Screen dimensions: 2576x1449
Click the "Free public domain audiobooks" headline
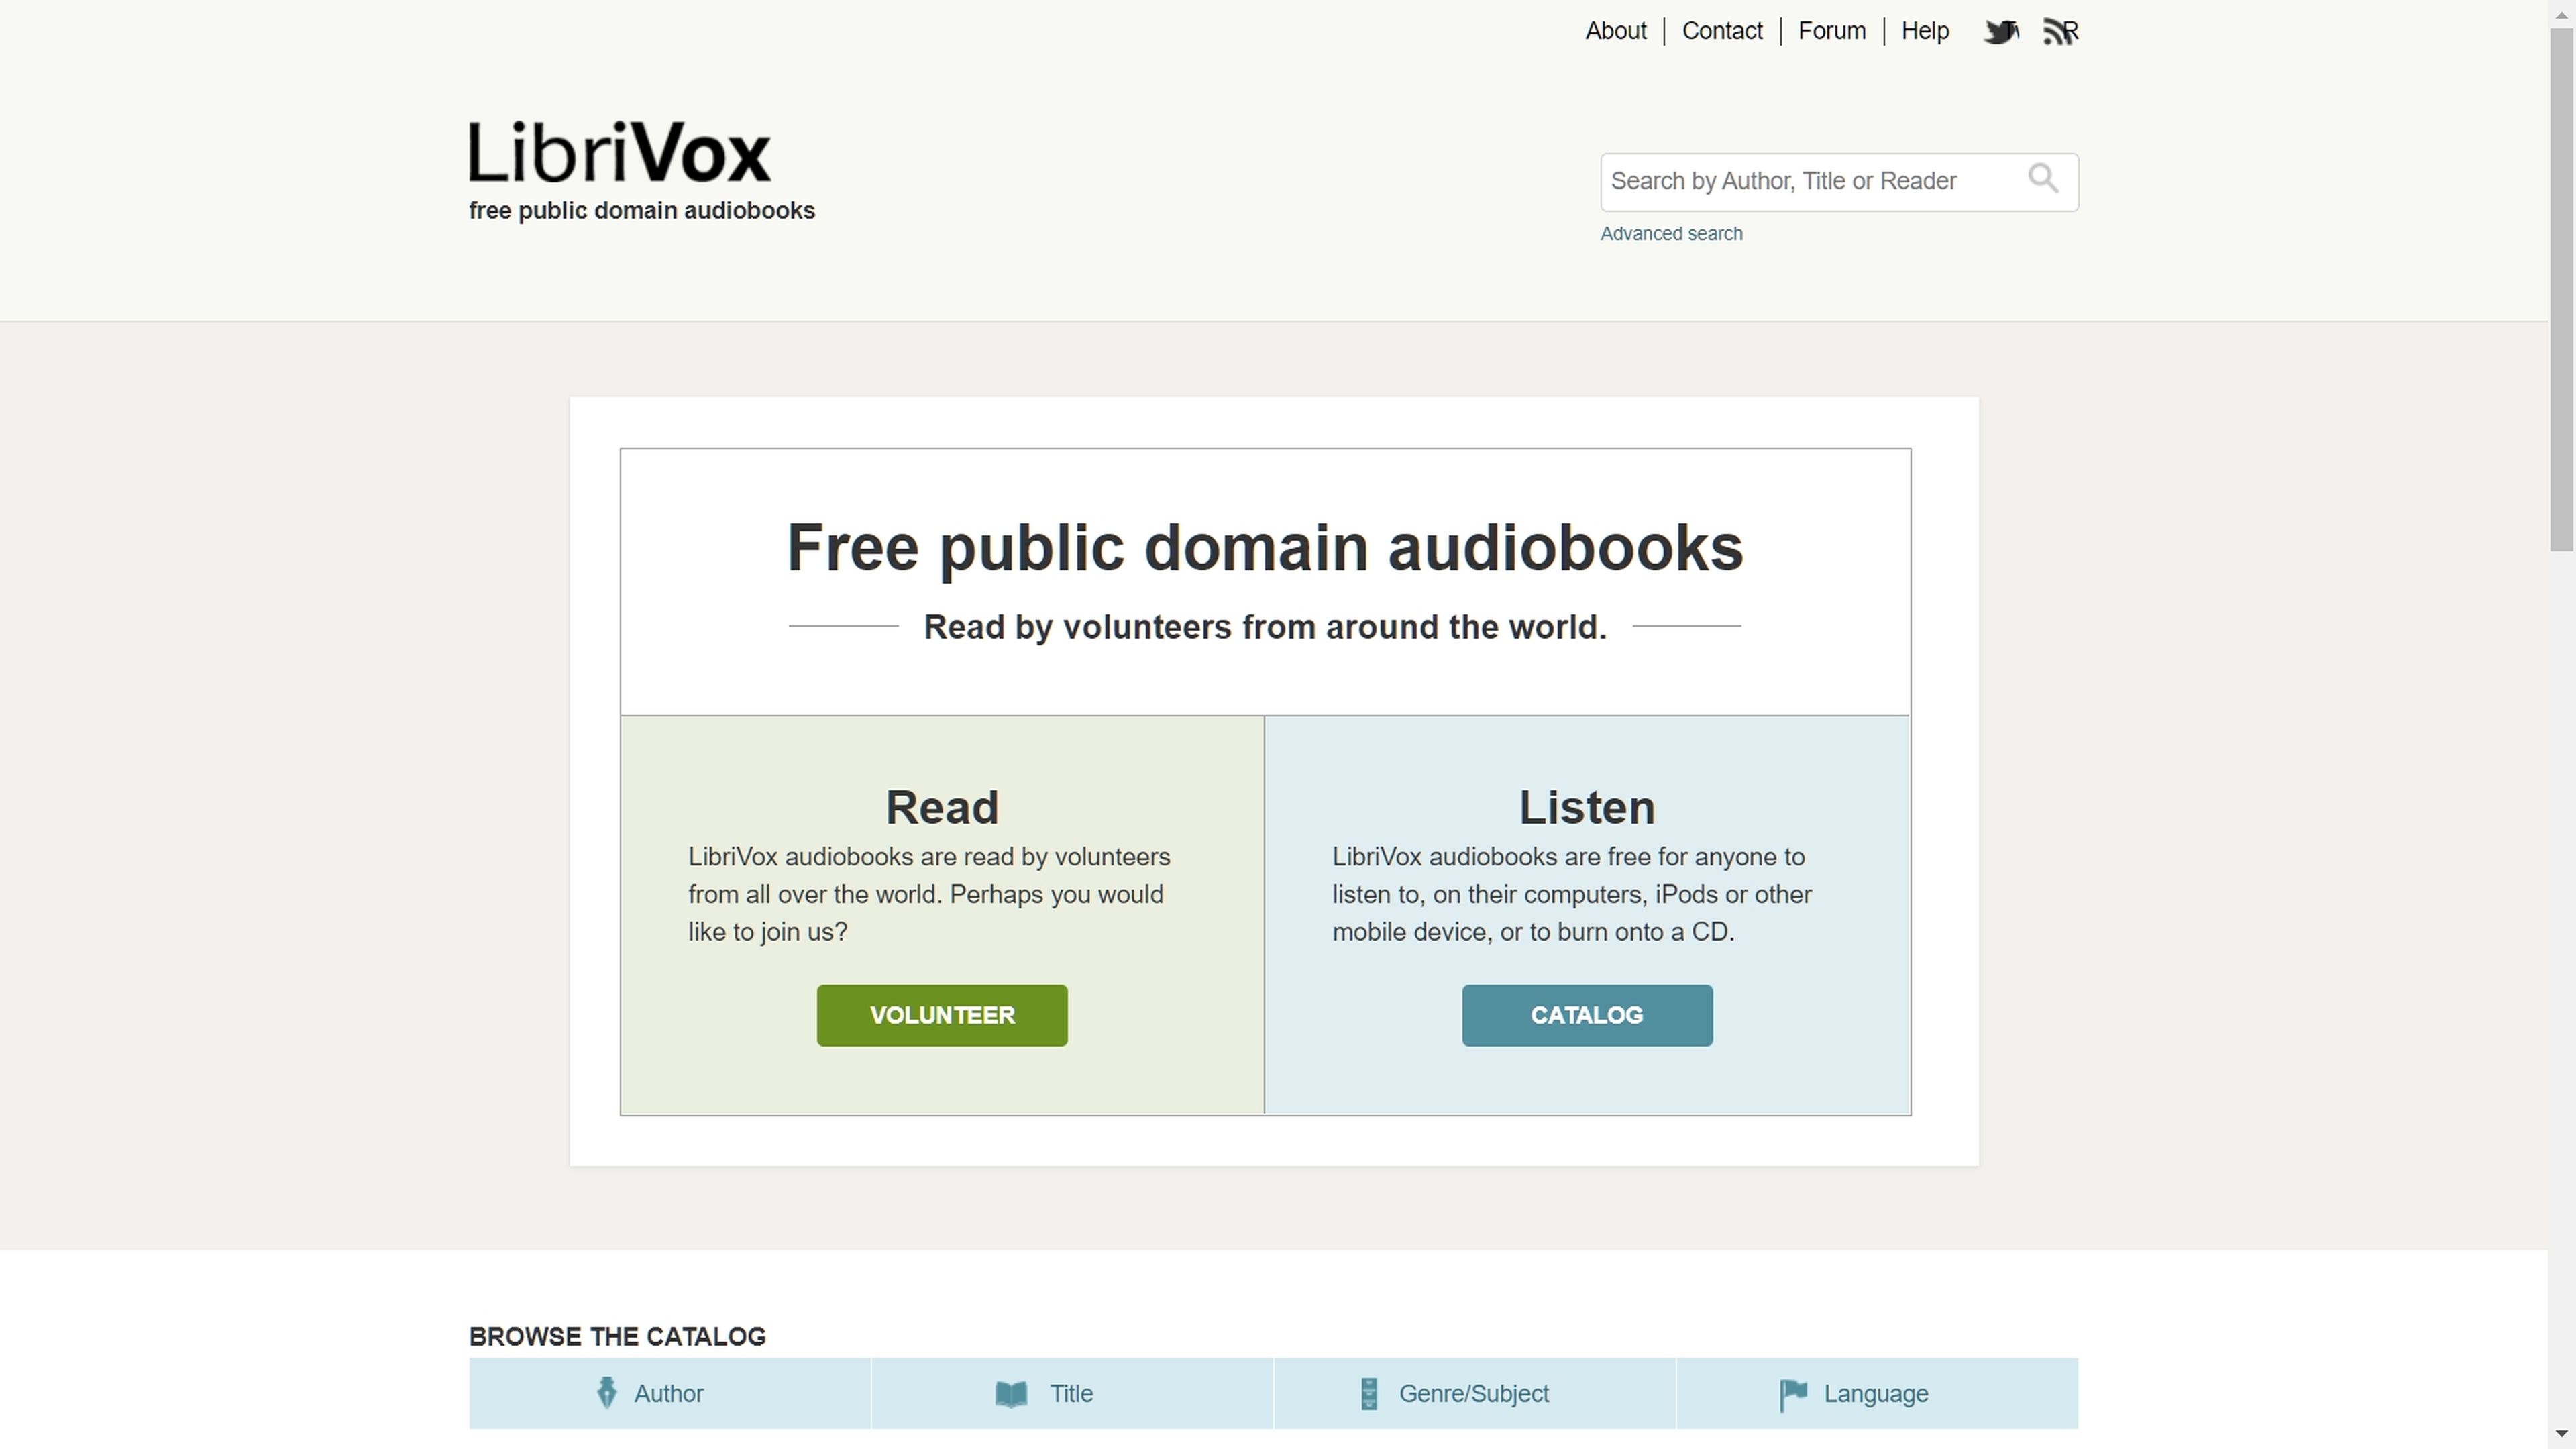tap(1265, 548)
